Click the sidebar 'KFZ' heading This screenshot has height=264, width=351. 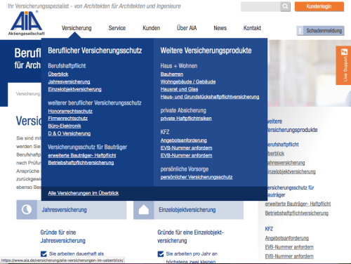click(x=269, y=229)
